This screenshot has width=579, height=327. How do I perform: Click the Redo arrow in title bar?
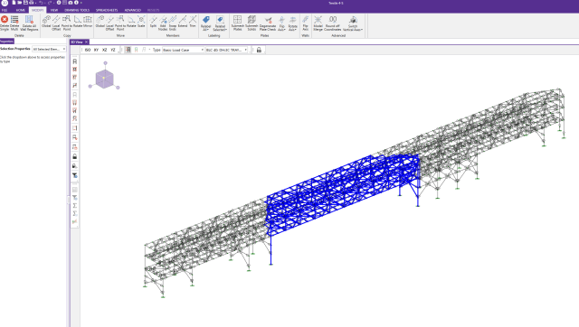point(50,3)
